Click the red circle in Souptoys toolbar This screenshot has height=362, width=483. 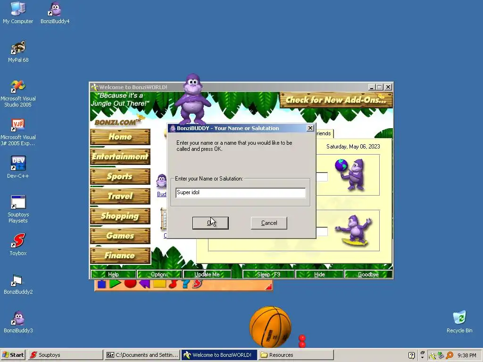click(x=130, y=283)
